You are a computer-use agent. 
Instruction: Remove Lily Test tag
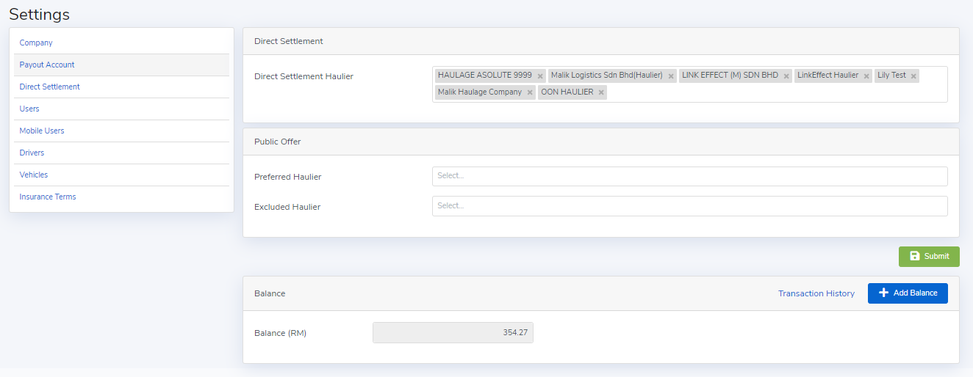pyautogui.click(x=913, y=76)
